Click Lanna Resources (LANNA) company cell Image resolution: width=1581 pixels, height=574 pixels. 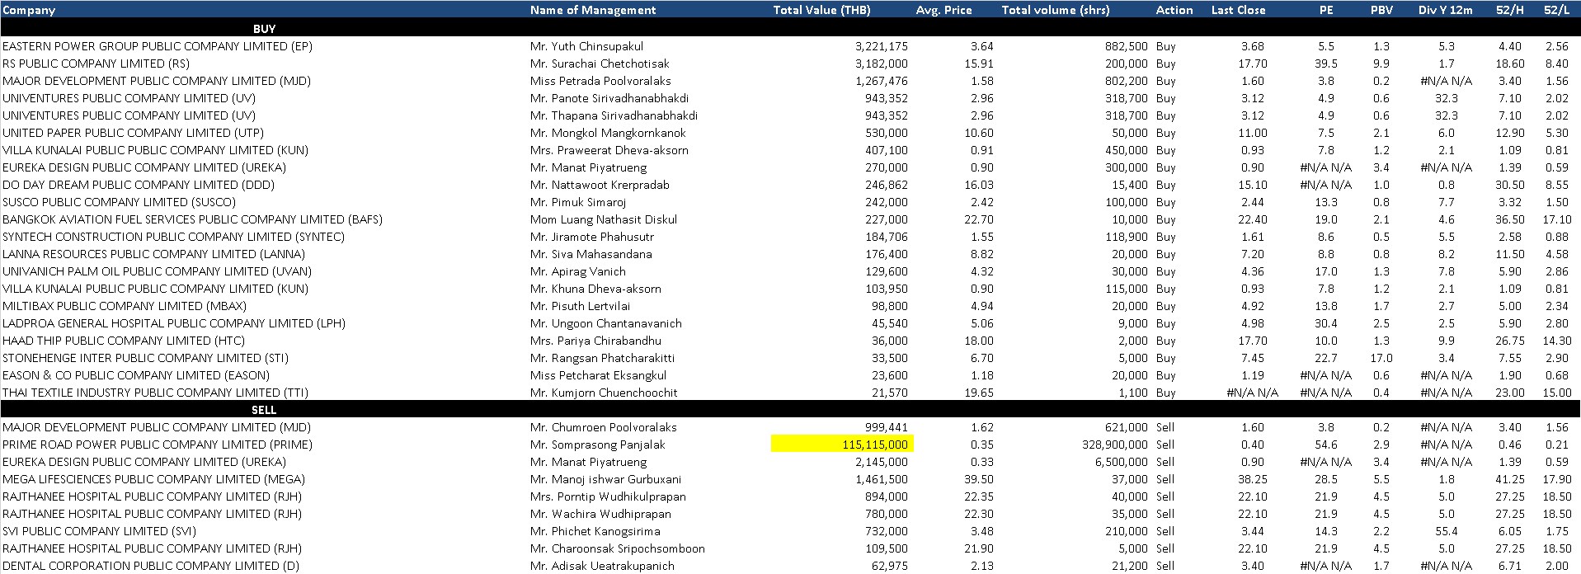click(153, 254)
